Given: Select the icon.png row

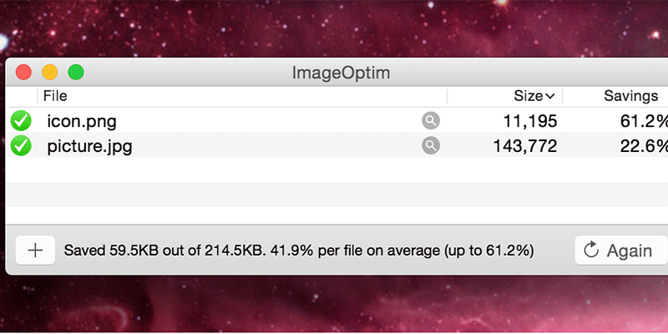Looking at the screenshot, I should (x=337, y=121).
